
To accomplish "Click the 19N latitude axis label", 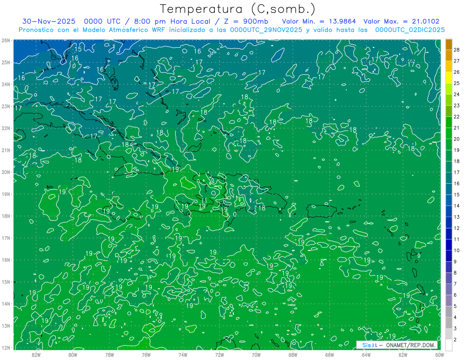I will pyautogui.click(x=5, y=194).
